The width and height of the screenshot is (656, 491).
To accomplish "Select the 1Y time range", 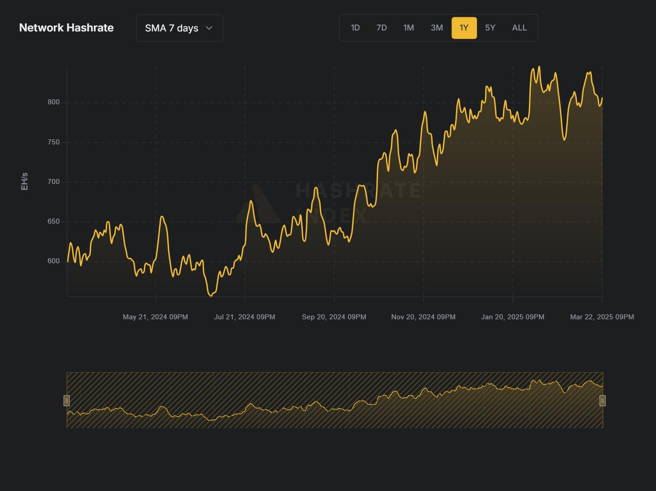I will (x=464, y=28).
